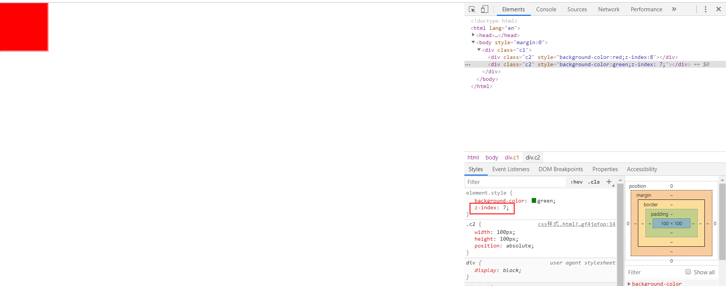Add a new style rule with the plus icon
726x286 pixels.
point(609,182)
